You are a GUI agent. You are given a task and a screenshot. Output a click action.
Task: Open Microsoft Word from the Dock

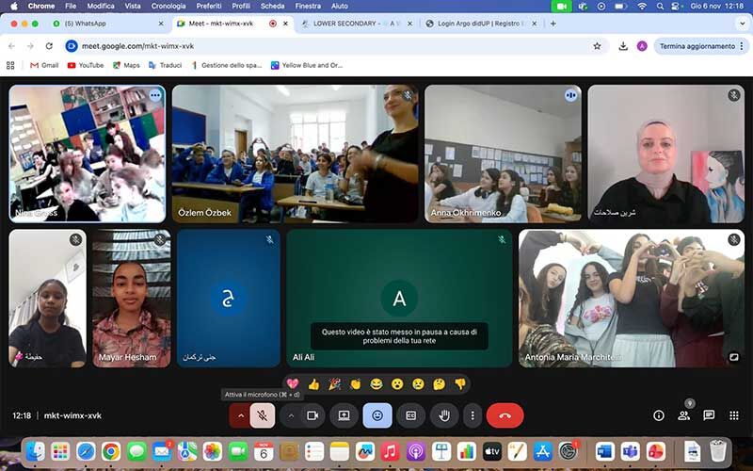pyautogui.click(x=605, y=452)
